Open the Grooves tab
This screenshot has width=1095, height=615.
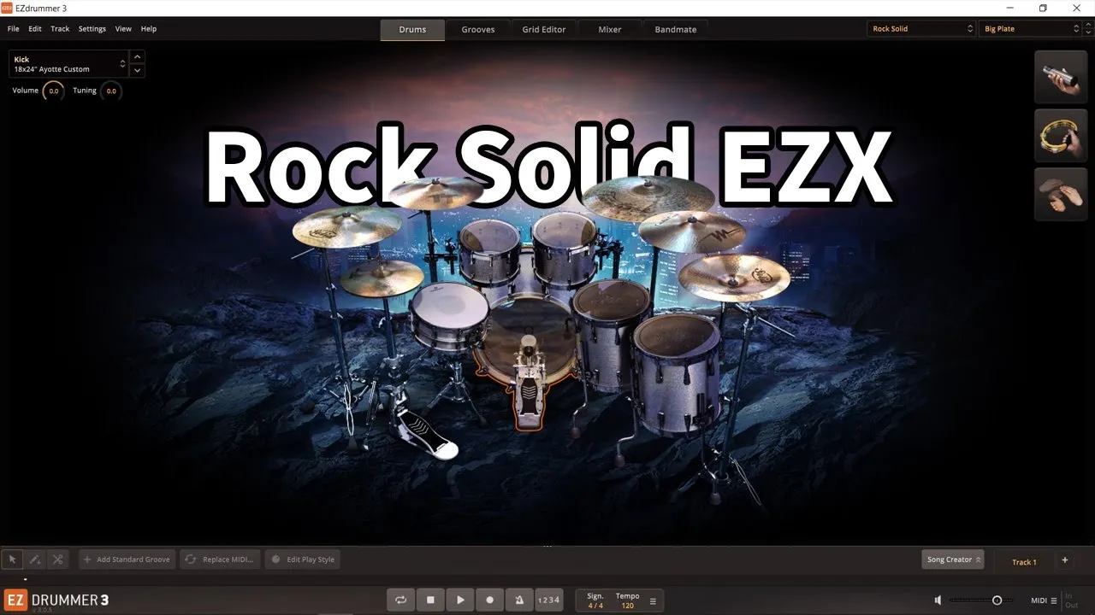point(478,29)
